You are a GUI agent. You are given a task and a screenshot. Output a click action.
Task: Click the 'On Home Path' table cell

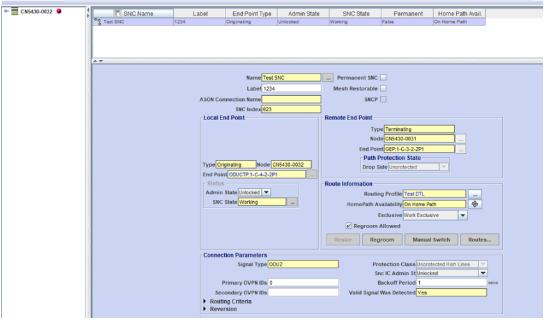459,22
